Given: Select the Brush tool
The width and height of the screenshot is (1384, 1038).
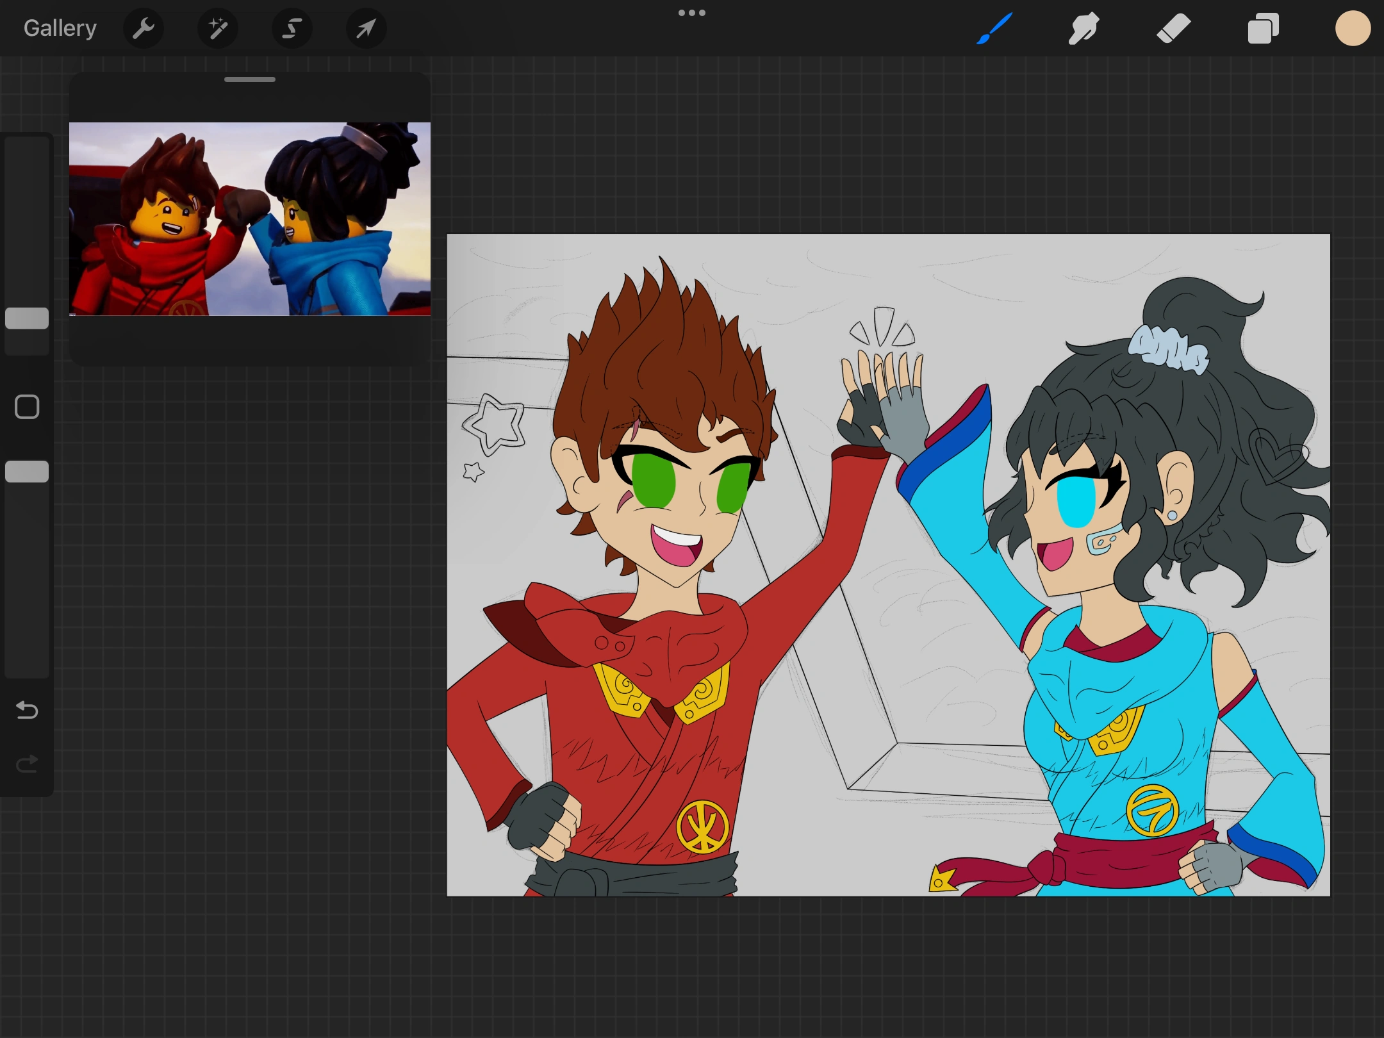Looking at the screenshot, I should pyautogui.click(x=994, y=28).
